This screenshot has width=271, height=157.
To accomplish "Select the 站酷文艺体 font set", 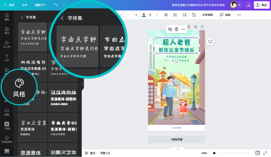I will click(63, 150).
